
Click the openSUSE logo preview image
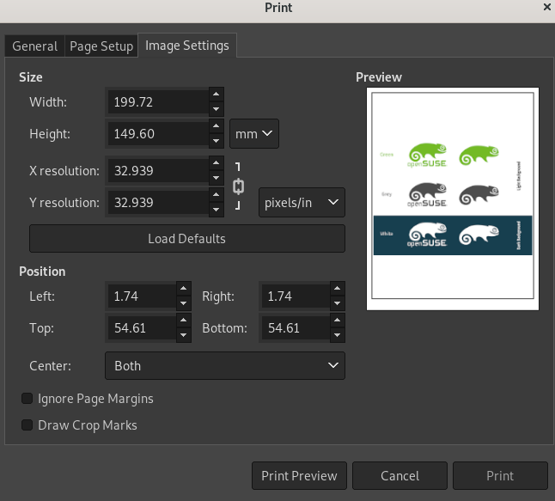pos(452,199)
